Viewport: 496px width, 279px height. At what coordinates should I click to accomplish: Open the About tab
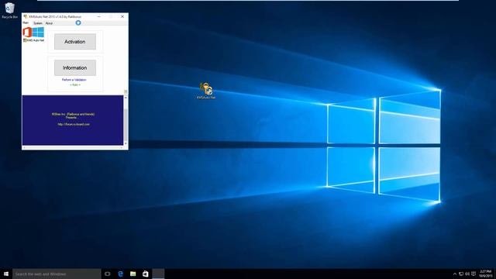coord(49,23)
